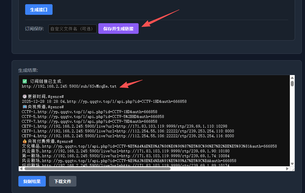Image resolution: width=305 pixels, height=193 pixels.
Task: Copy results using the 复制结果 button
Action: (32, 181)
